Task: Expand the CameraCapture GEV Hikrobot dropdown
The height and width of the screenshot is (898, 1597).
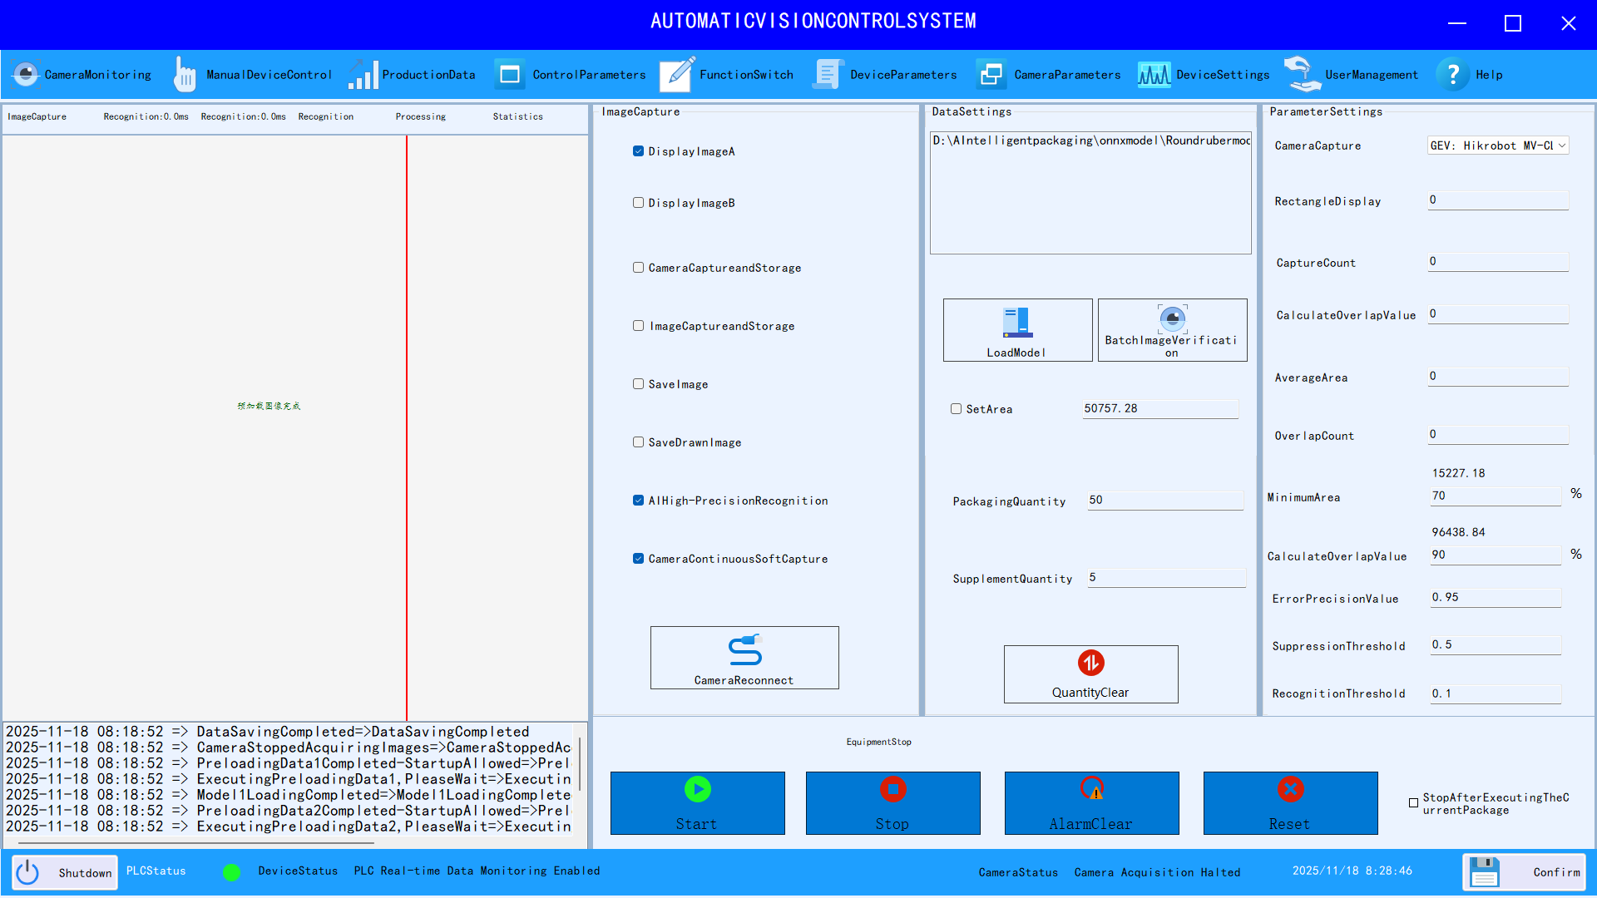Action: coord(1561,146)
